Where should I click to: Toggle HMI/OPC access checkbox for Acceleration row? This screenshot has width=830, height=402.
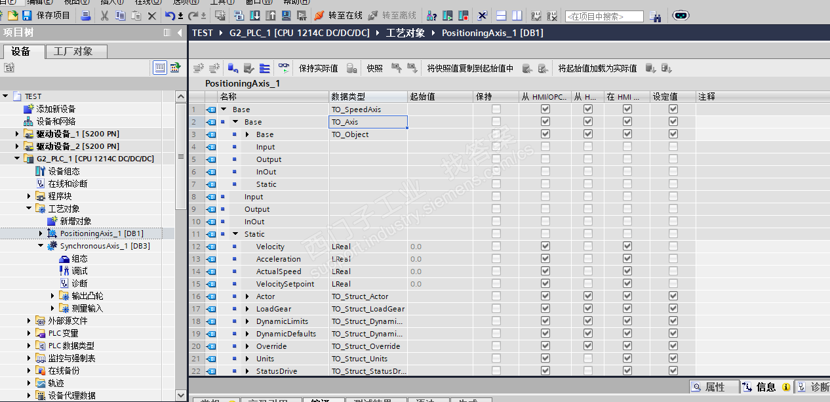pos(545,259)
